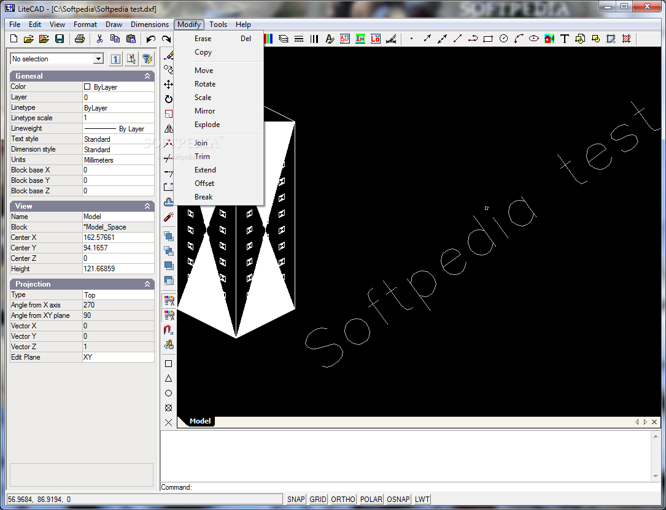Click the Explode dynamite icon
Viewport: 666px width, 510px height.
pos(169,217)
